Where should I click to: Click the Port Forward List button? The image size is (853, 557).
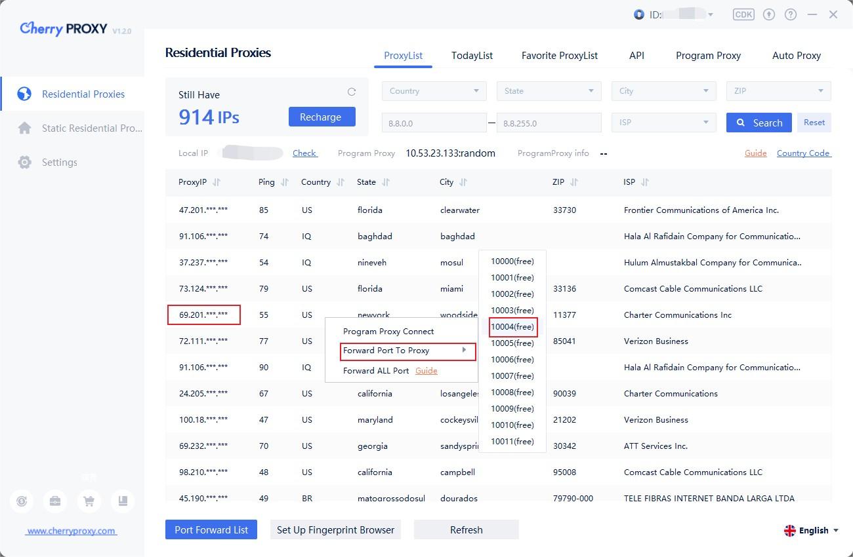click(211, 529)
